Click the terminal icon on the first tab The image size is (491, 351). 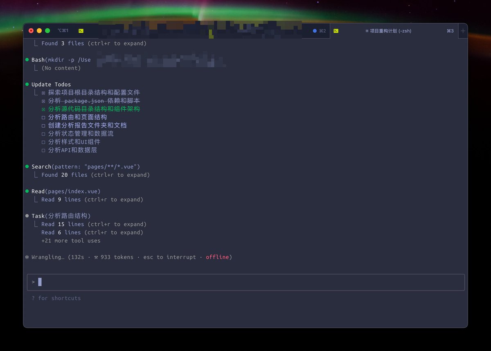pyautogui.click(x=81, y=31)
